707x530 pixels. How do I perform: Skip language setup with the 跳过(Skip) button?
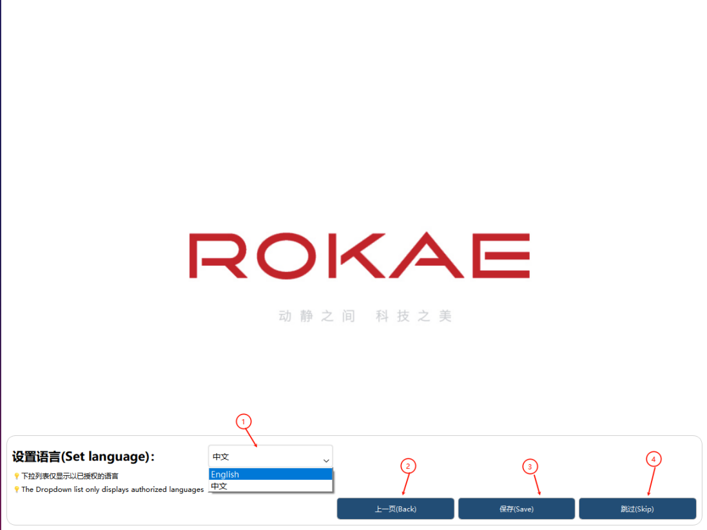[x=637, y=509]
